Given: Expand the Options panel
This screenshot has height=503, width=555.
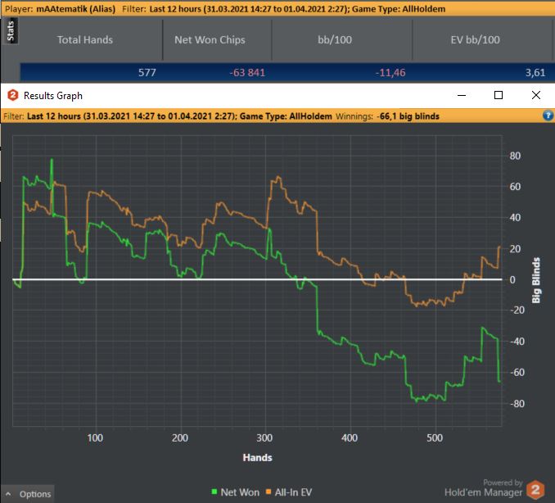Looking at the screenshot, I should [34, 494].
